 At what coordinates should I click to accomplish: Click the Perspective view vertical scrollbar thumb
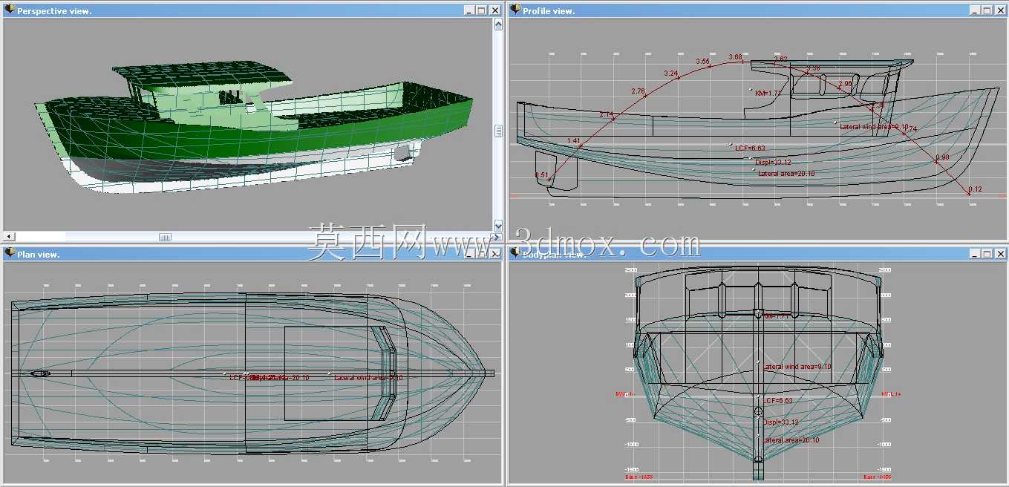click(x=498, y=131)
